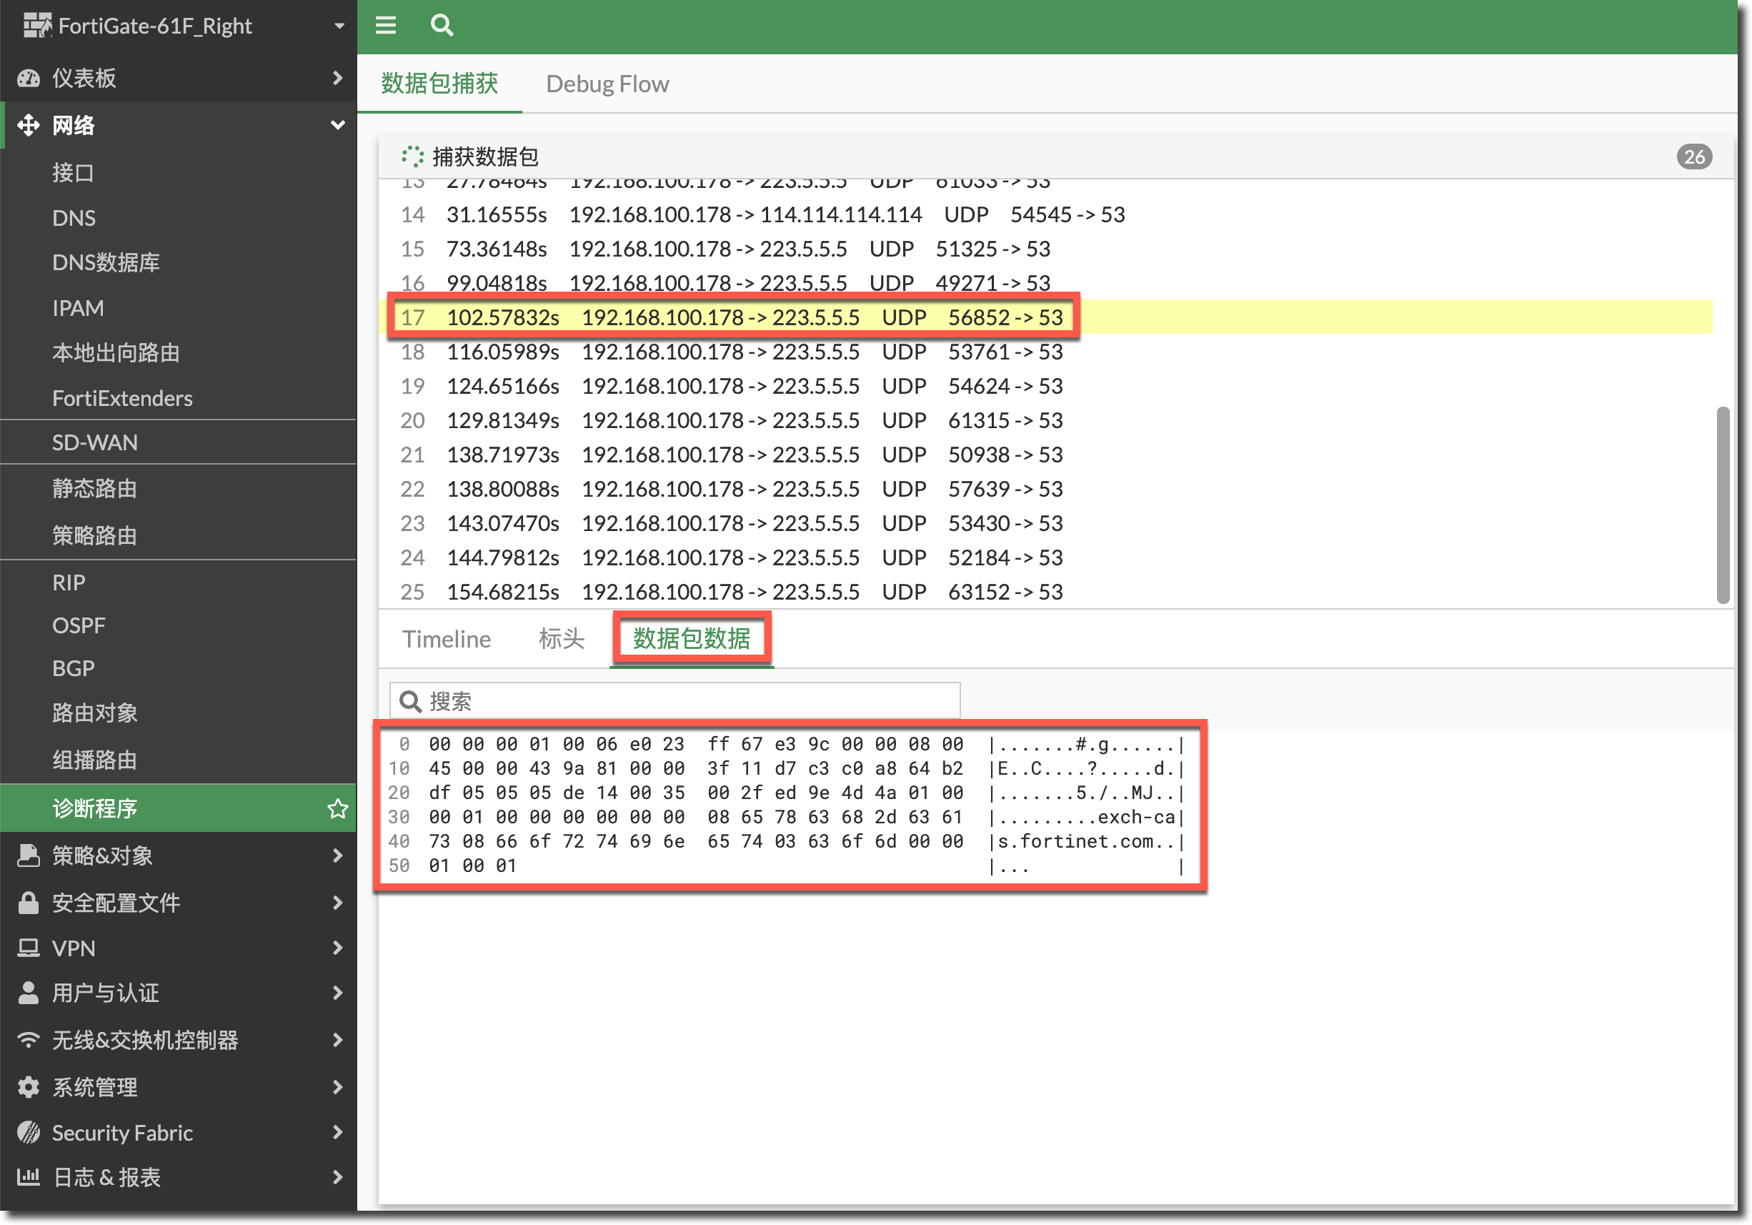Click the hamburger menu icon
Screen dimensions: 1752x1225
(385, 26)
